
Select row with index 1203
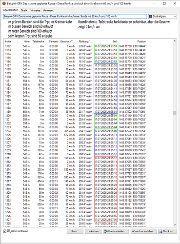coord(76,127)
